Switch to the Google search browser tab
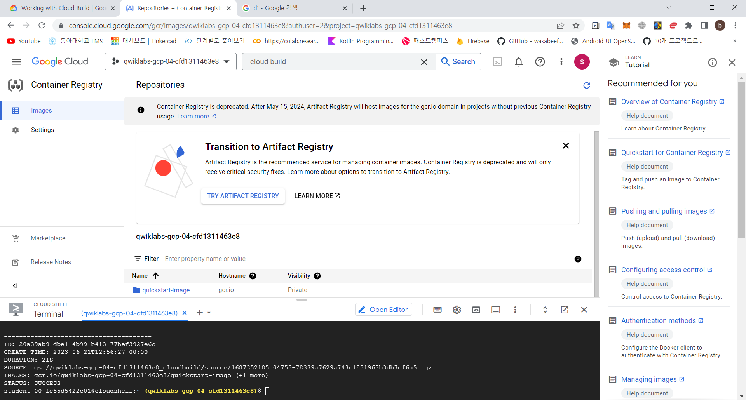The width and height of the screenshot is (746, 400). pyautogui.click(x=295, y=8)
